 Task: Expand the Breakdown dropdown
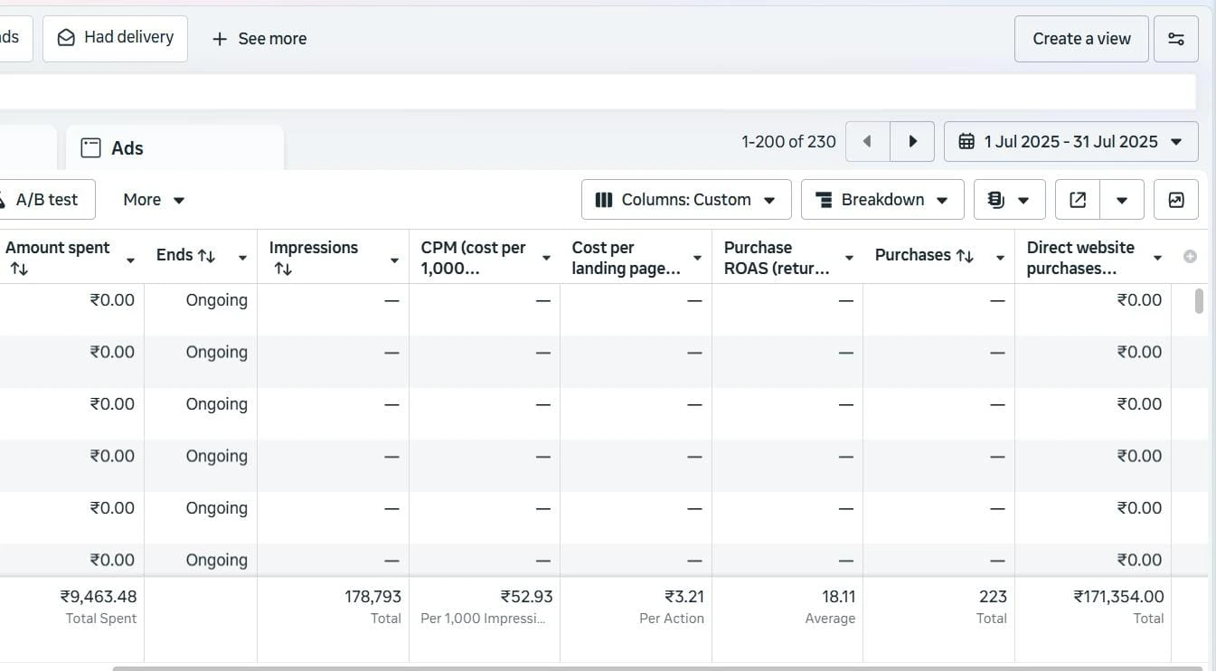(x=881, y=200)
